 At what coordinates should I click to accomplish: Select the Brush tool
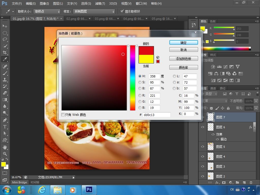(x=5, y=73)
